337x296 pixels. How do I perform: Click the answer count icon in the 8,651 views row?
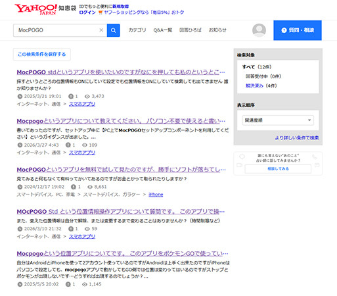pyautogui.click(x=74, y=187)
